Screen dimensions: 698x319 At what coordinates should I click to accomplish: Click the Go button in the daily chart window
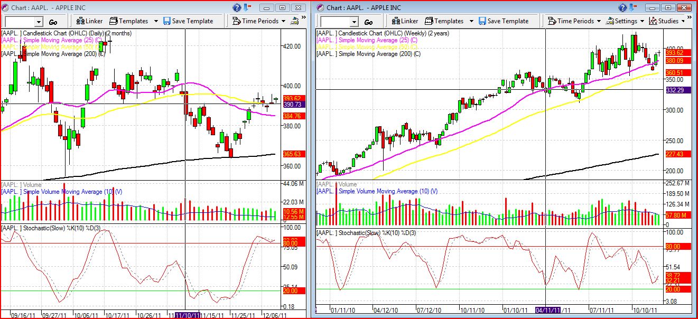tap(53, 22)
